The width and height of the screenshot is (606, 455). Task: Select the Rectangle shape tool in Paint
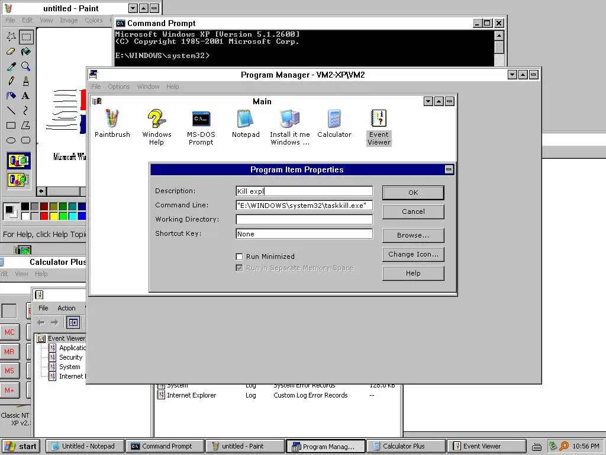click(x=11, y=126)
